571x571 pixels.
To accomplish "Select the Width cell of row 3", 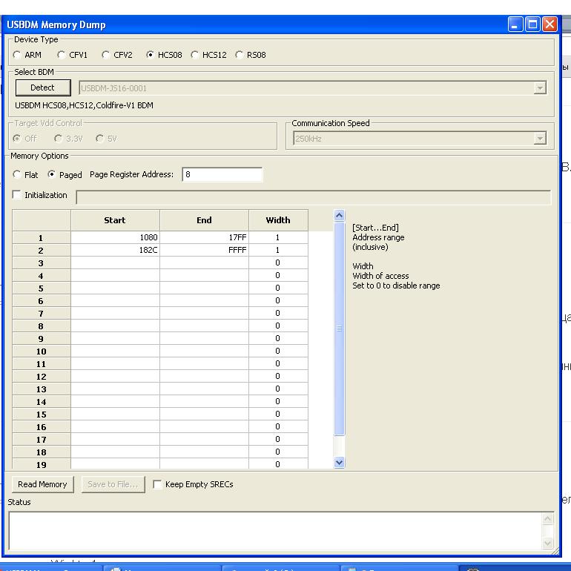I will [x=278, y=263].
